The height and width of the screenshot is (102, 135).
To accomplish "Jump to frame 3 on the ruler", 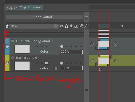I will click(x=122, y=26).
